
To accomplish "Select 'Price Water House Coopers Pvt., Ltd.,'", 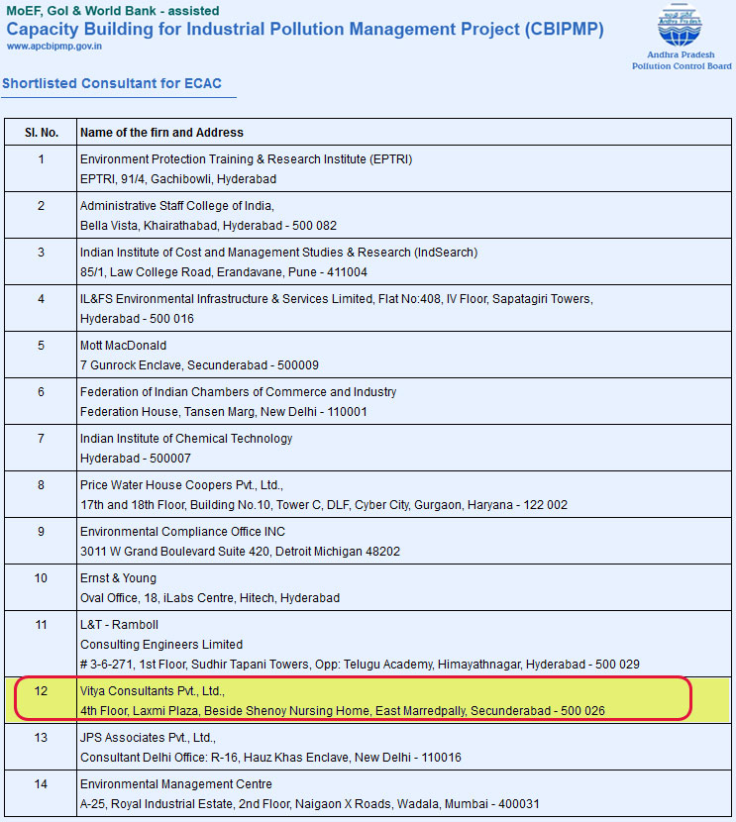I will (181, 486).
